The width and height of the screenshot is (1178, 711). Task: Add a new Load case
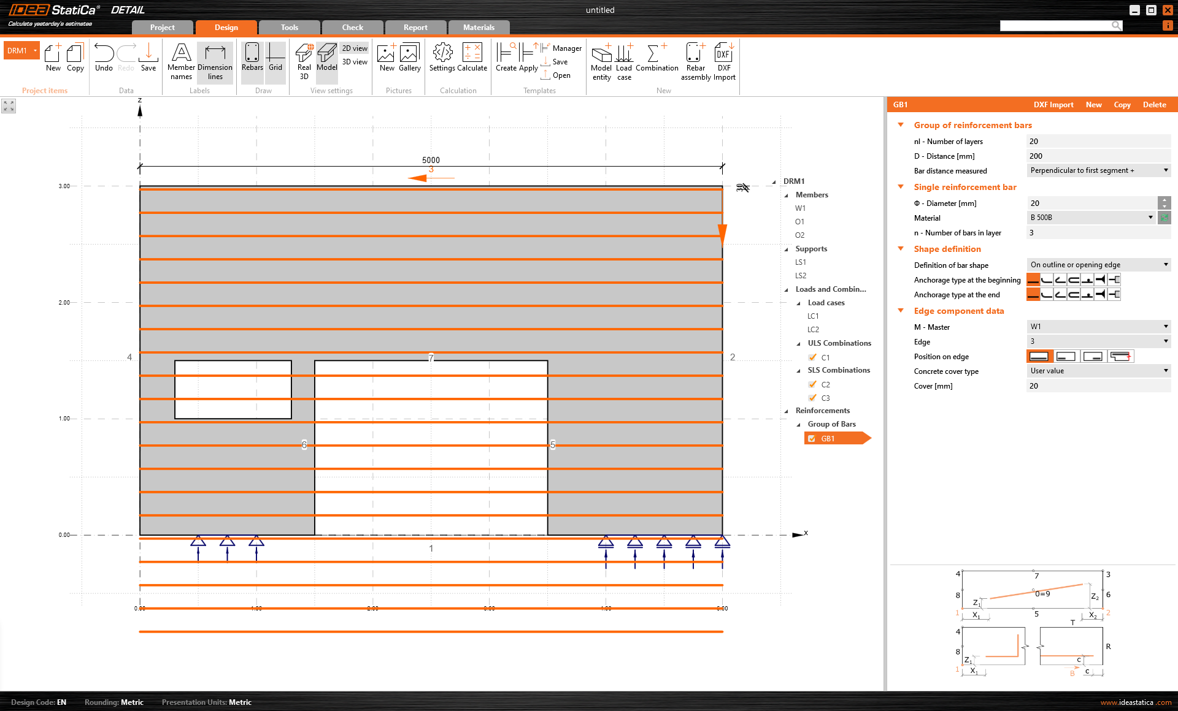pyautogui.click(x=623, y=59)
